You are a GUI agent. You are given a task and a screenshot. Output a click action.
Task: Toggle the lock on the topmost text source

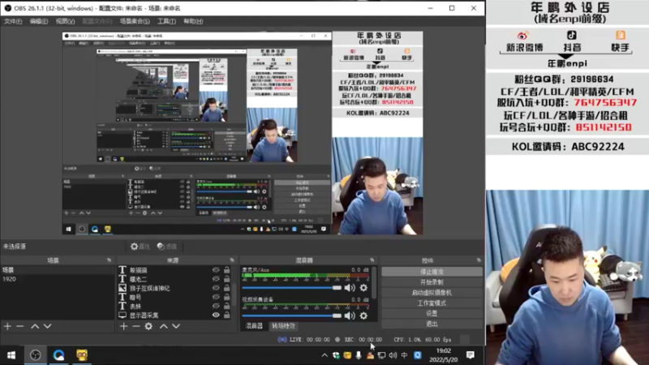(x=227, y=270)
